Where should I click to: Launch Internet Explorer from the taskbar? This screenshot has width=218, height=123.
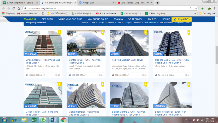point(14,120)
